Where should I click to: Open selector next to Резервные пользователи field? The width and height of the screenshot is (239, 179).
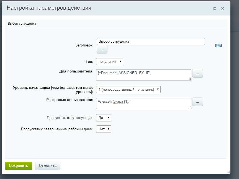click(x=197, y=102)
